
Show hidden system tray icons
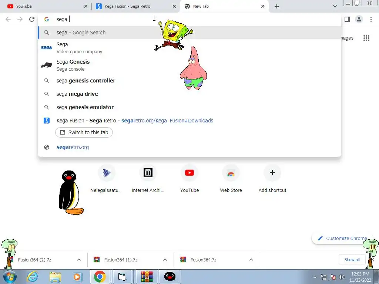point(315,277)
